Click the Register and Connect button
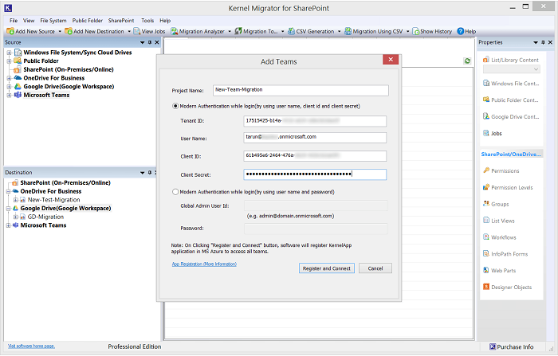The height and width of the screenshot is (356, 558). coord(327,268)
